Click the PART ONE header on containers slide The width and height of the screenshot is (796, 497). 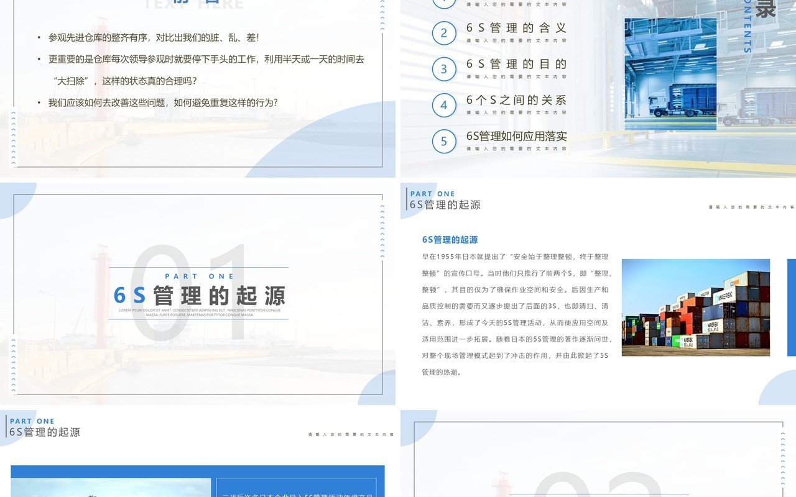[433, 194]
